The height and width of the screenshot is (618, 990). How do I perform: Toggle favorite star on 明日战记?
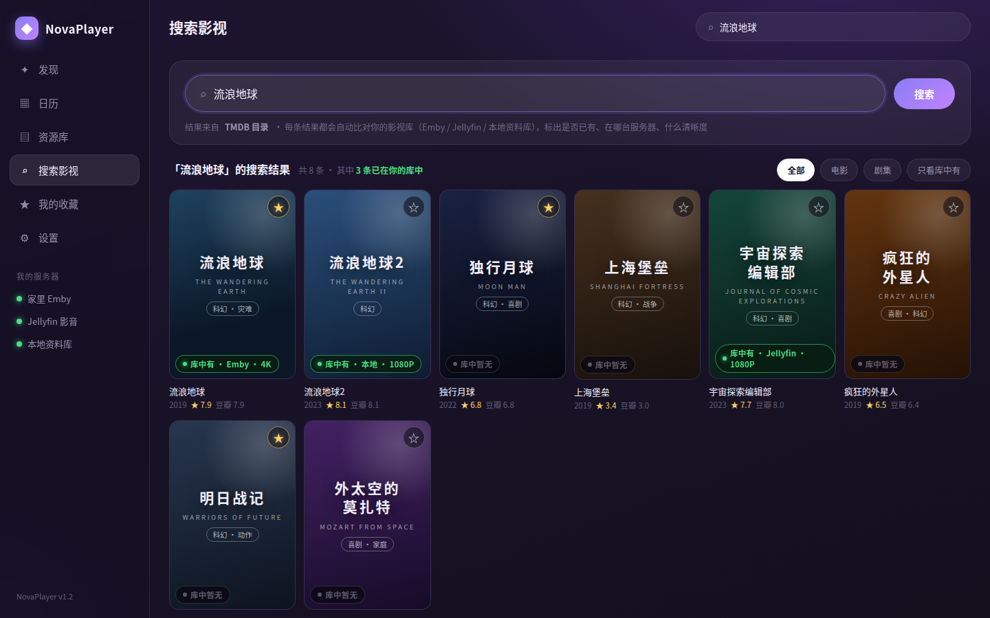(x=278, y=438)
